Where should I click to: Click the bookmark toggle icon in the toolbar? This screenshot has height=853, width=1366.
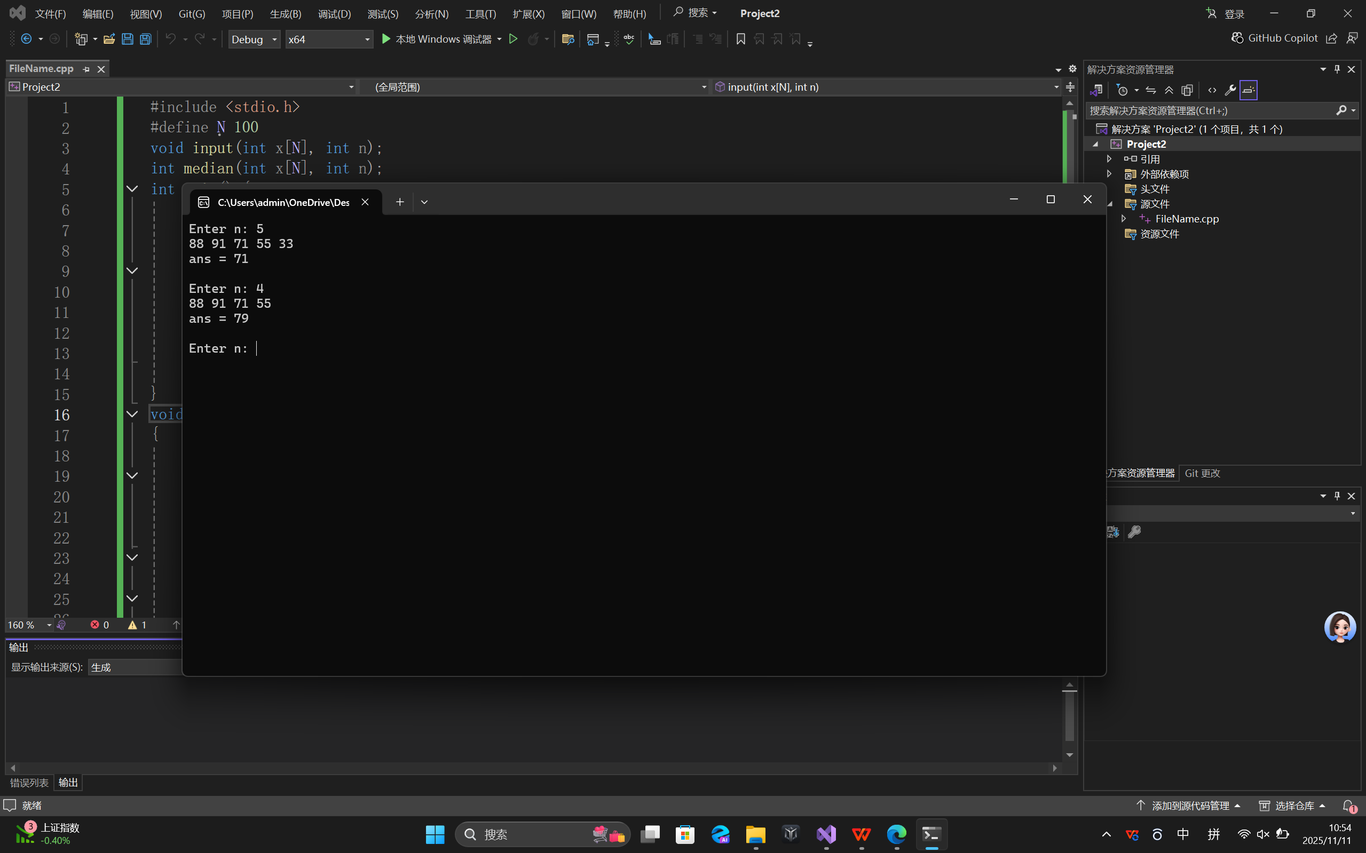pos(740,39)
